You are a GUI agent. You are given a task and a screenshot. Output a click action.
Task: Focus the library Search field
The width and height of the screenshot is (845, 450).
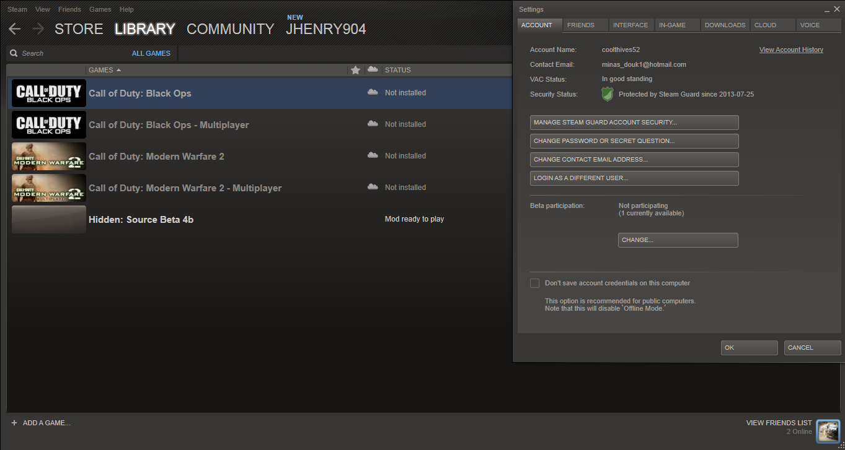click(x=68, y=53)
